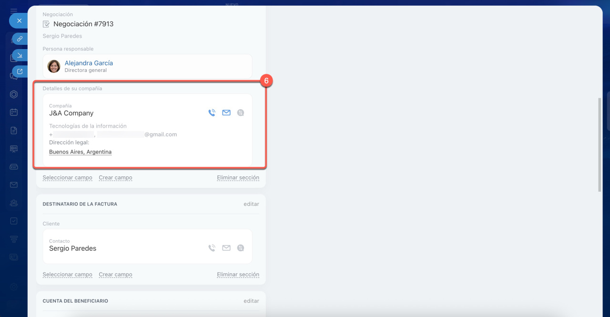Click Seleccionar campo below J&A Company card
This screenshot has height=317, width=610.
[x=67, y=177]
